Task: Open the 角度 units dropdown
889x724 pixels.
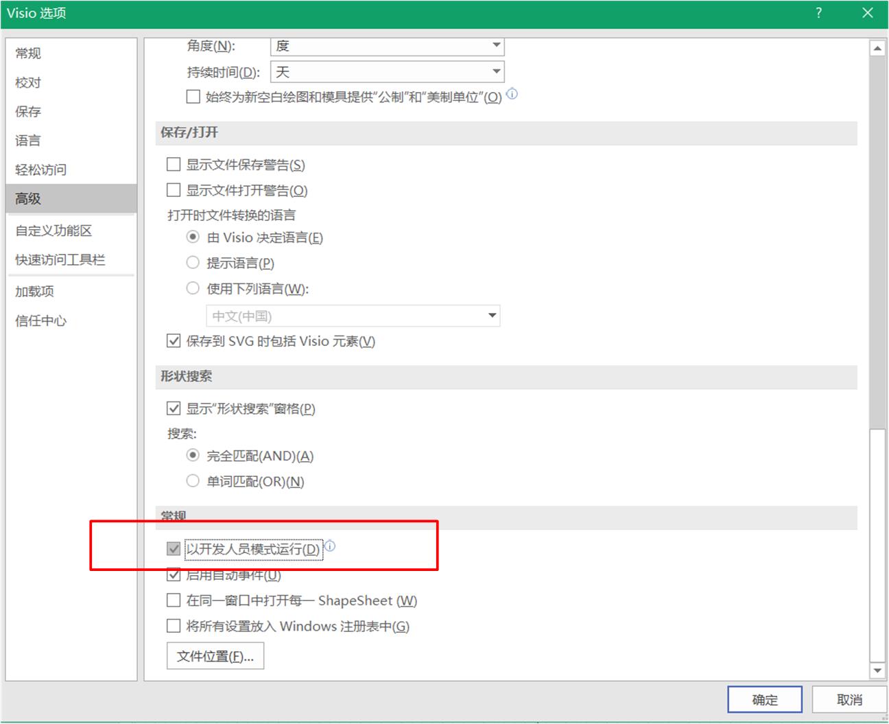Action: 388,46
